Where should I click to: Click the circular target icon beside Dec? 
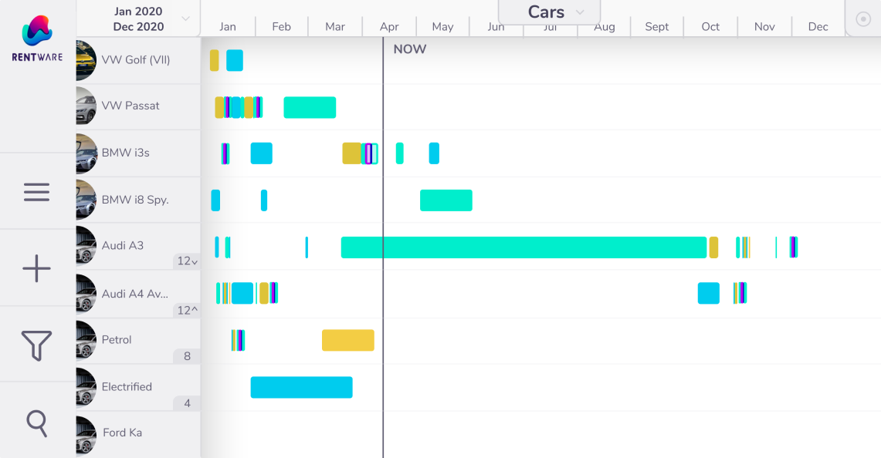point(863,19)
